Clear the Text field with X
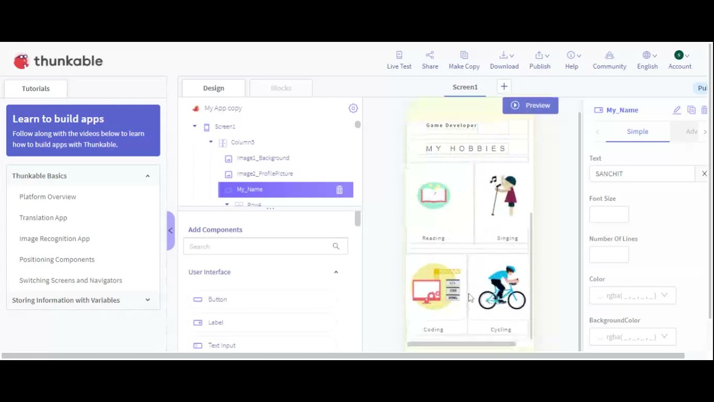This screenshot has height=402, width=714. [x=704, y=174]
